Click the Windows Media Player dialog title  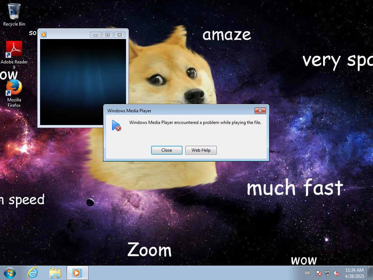129,111
